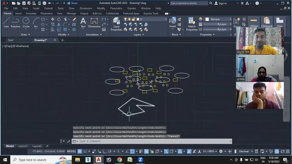292x164 pixels.
Task: Click the layer 0 white color swatch
Action: coord(138,19)
